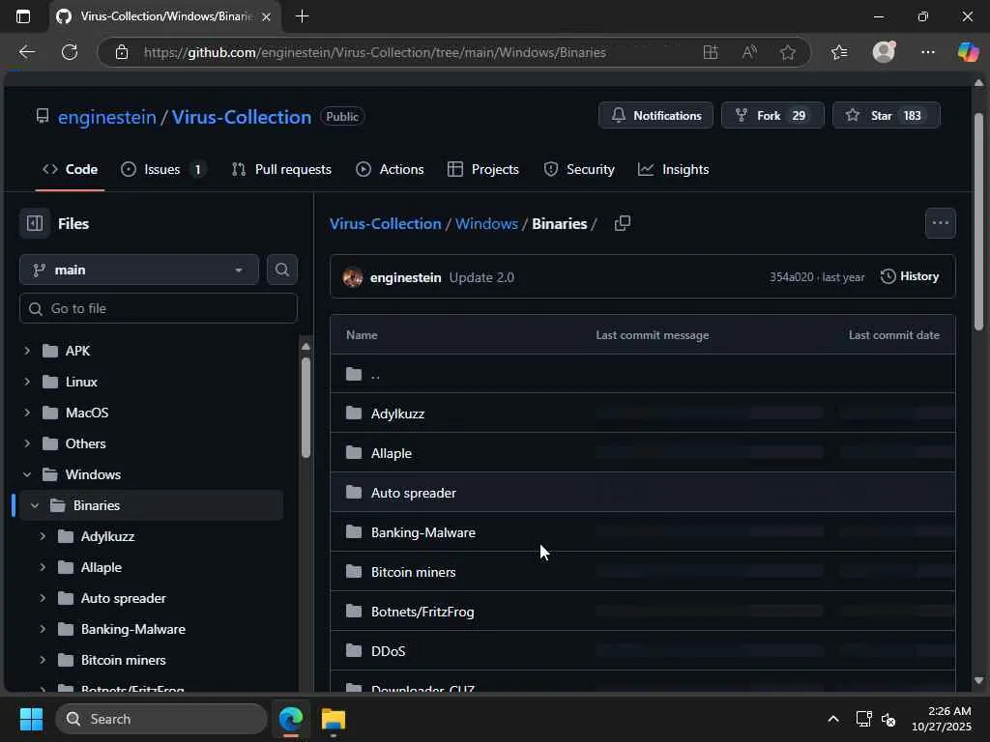The image size is (990, 742).
Task: Open the Actions tab
Action: click(391, 169)
